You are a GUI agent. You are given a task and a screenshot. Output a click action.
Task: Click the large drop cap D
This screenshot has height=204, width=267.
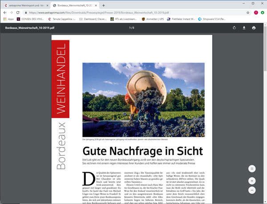(x=89, y=179)
